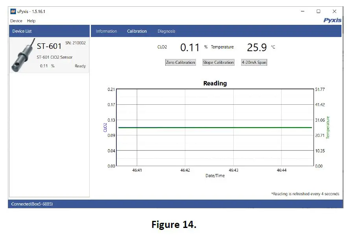The image size is (358, 237).
Task: Click the 46:44 time axis label
Action: pyautogui.click(x=282, y=170)
